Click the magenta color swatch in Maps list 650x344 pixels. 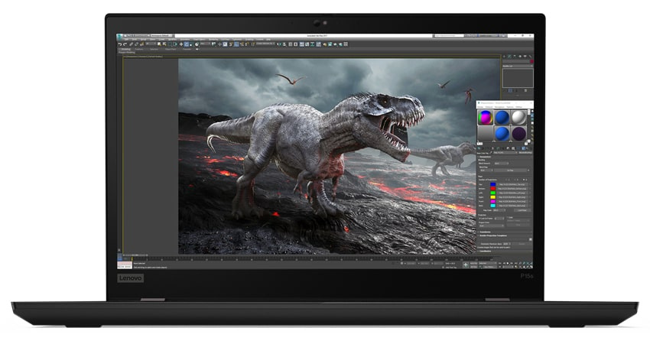493,201
